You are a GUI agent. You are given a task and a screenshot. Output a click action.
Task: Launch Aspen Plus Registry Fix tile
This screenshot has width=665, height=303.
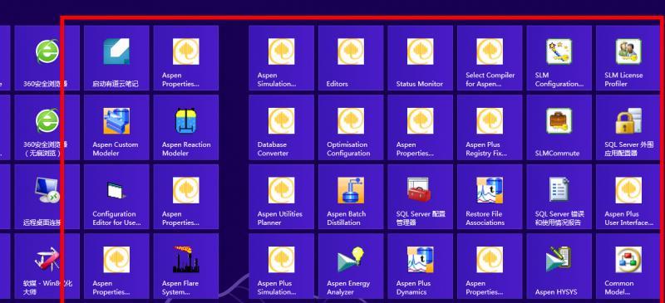pyautogui.click(x=490, y=127)
